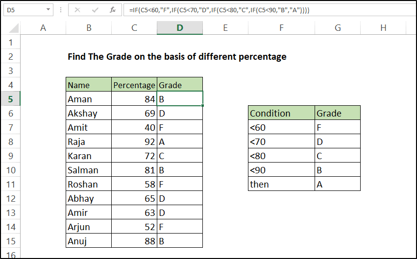Screen dimensions: 417x259
Task: Click the formula bar options dots
Action: coord(61,10)
